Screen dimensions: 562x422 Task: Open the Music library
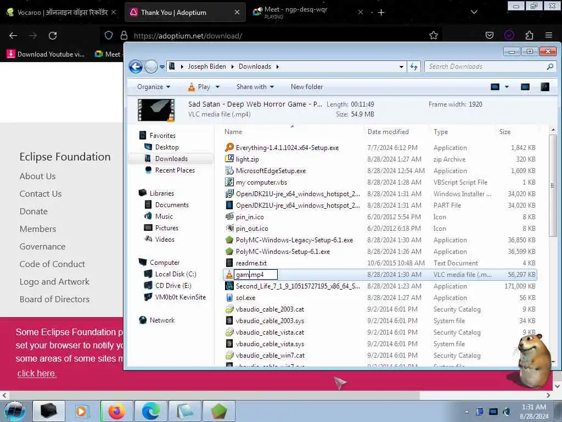coord(164,216)
